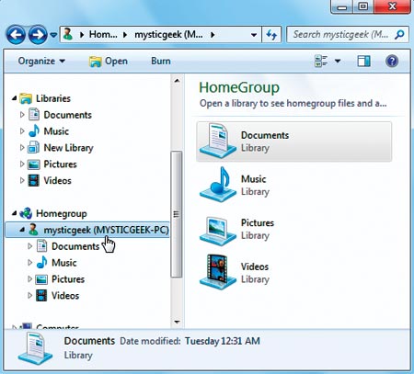Click Documents icon in details pane
The height and width of the screenshot is (374, 414).
pyautogui.click(x=35, y=348)
